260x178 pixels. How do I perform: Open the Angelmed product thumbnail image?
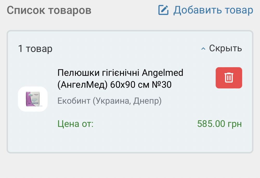33,99
